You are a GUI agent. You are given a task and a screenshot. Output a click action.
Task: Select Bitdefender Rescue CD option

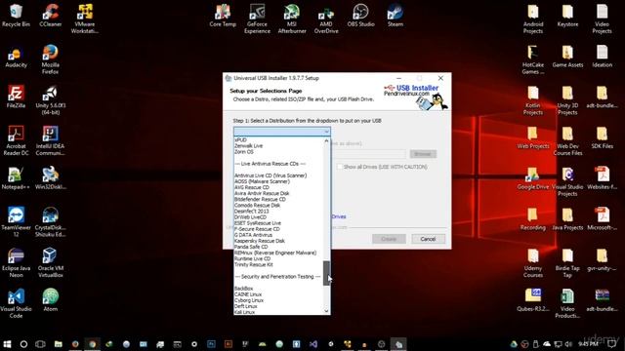point(260,199)
